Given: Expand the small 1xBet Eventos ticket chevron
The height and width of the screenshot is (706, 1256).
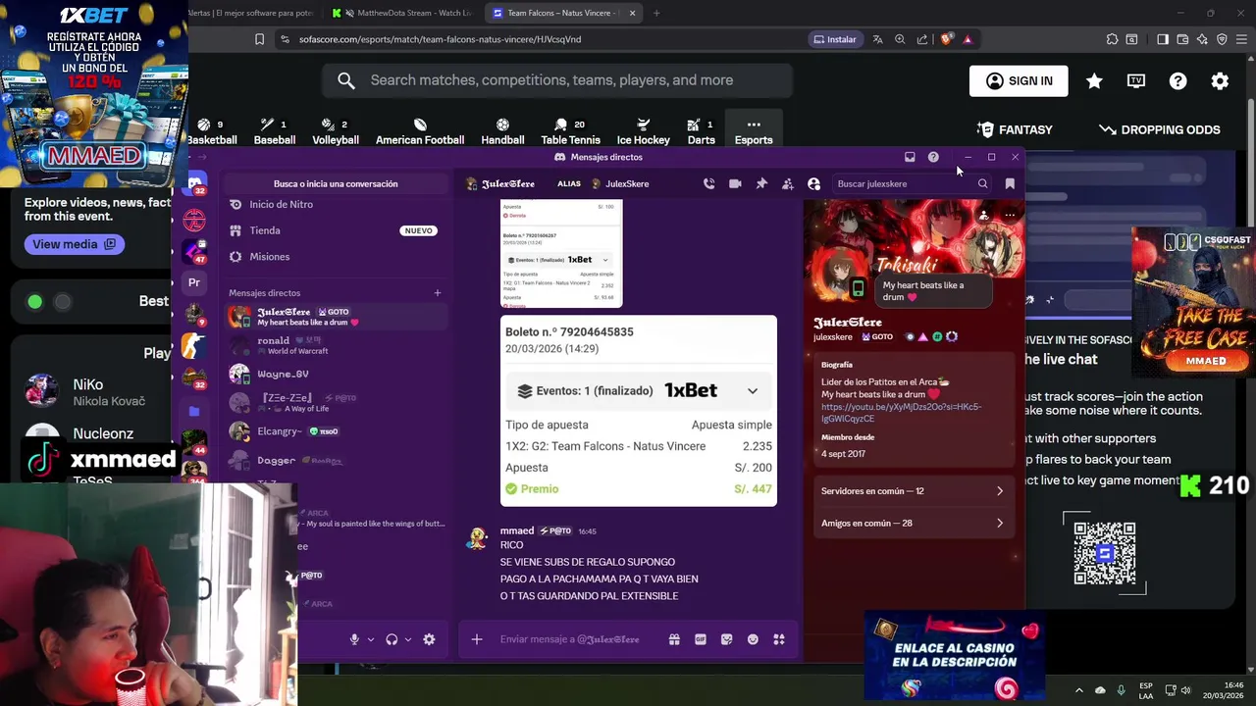Looking at the screenshot, I should (x=605, y=260).
